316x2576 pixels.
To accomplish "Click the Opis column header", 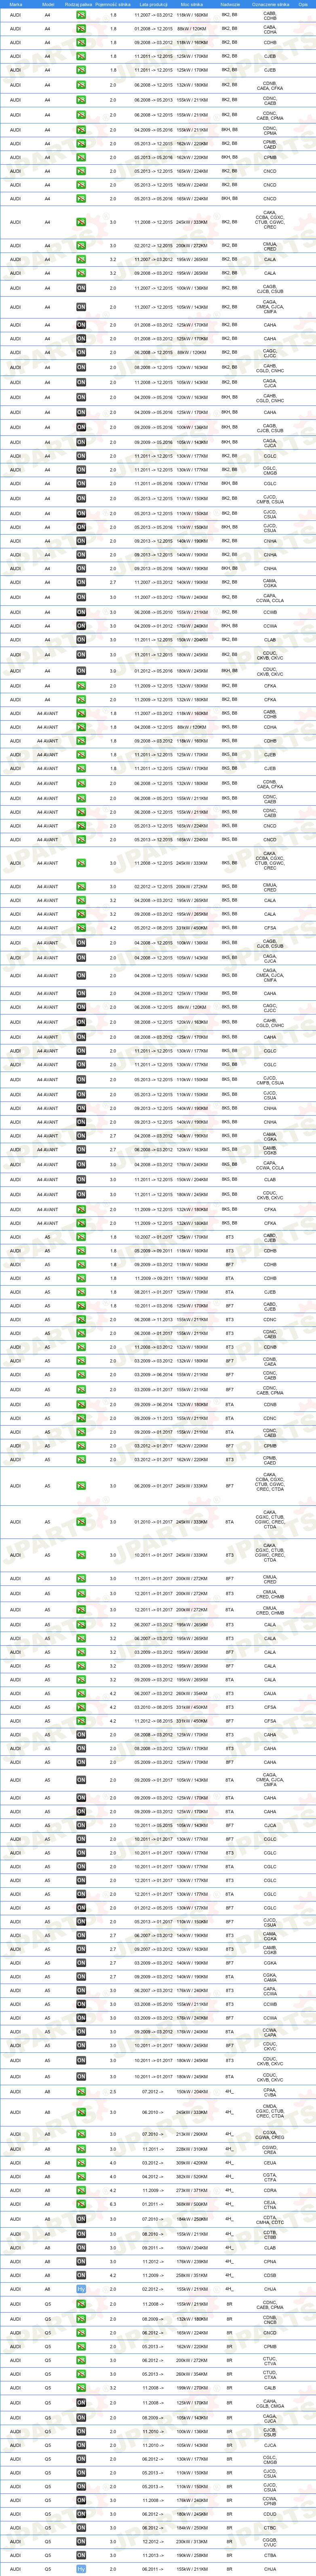I will [303, 4].
